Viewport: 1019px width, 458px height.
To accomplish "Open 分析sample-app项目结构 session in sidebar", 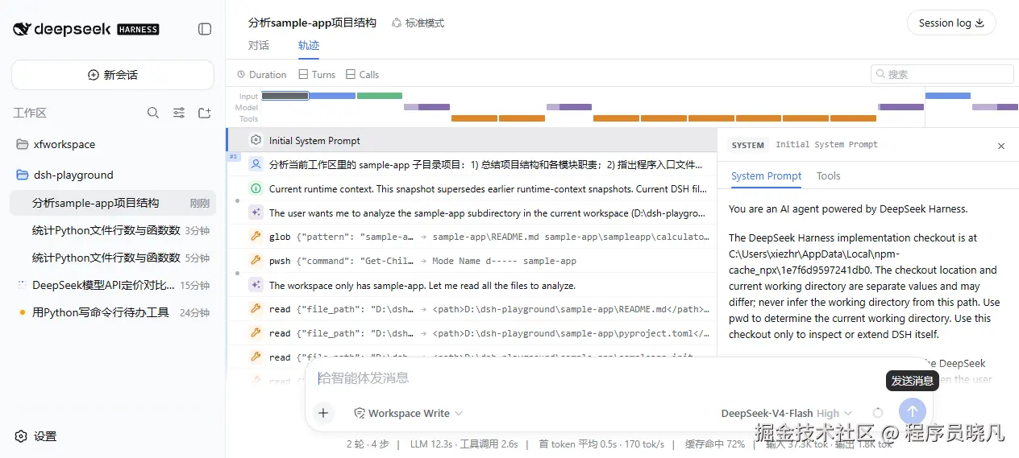I will 113,203.
